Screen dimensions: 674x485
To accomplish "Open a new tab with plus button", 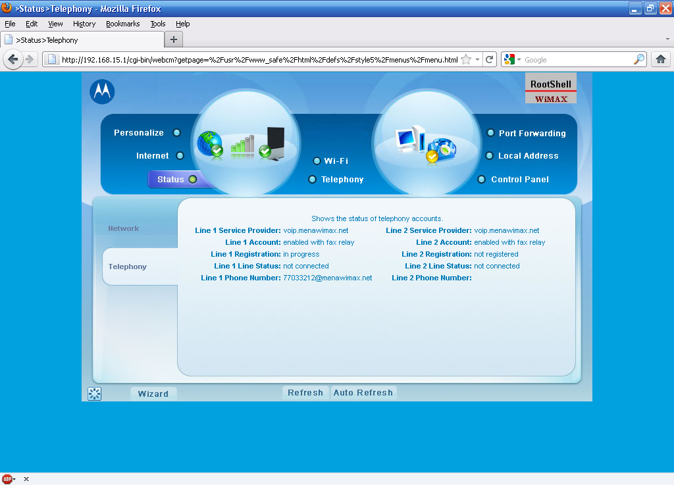I will (174, 39).
